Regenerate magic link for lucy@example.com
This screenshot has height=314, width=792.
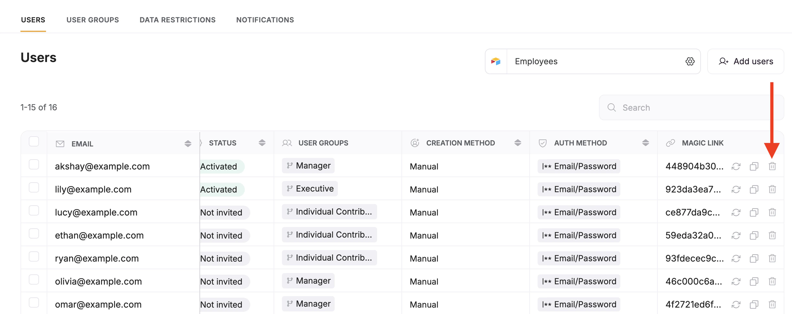point(736,212)
